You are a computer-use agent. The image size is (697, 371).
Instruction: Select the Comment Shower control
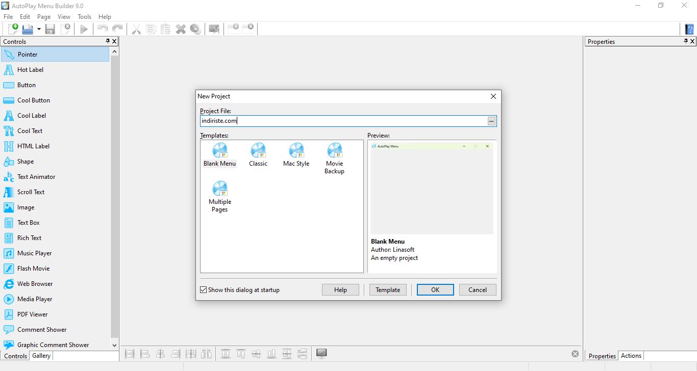tap(55, 330)
